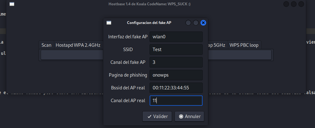Maximize the Hostbase 1.4 main window
Viewport: 315px width, 128px height.
coord(294,4)
